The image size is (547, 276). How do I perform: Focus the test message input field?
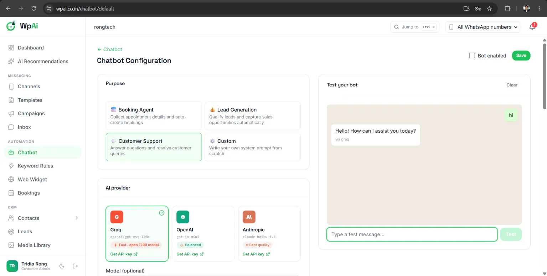click(x=412, y=234)
